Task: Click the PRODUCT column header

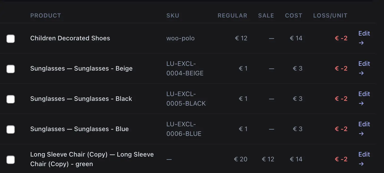Action: click(x=46, y=16)
